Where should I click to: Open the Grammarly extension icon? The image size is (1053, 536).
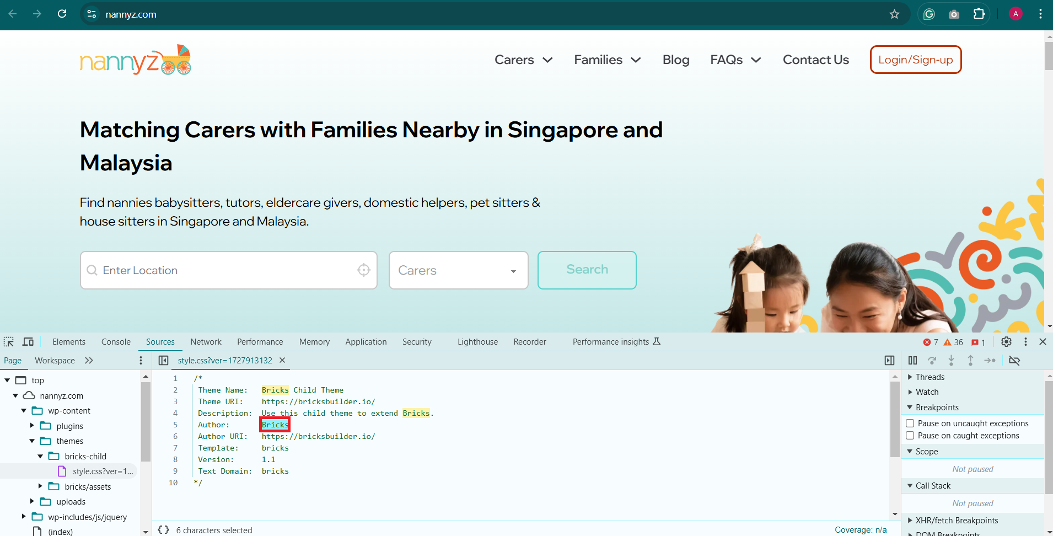pos(929,14)
